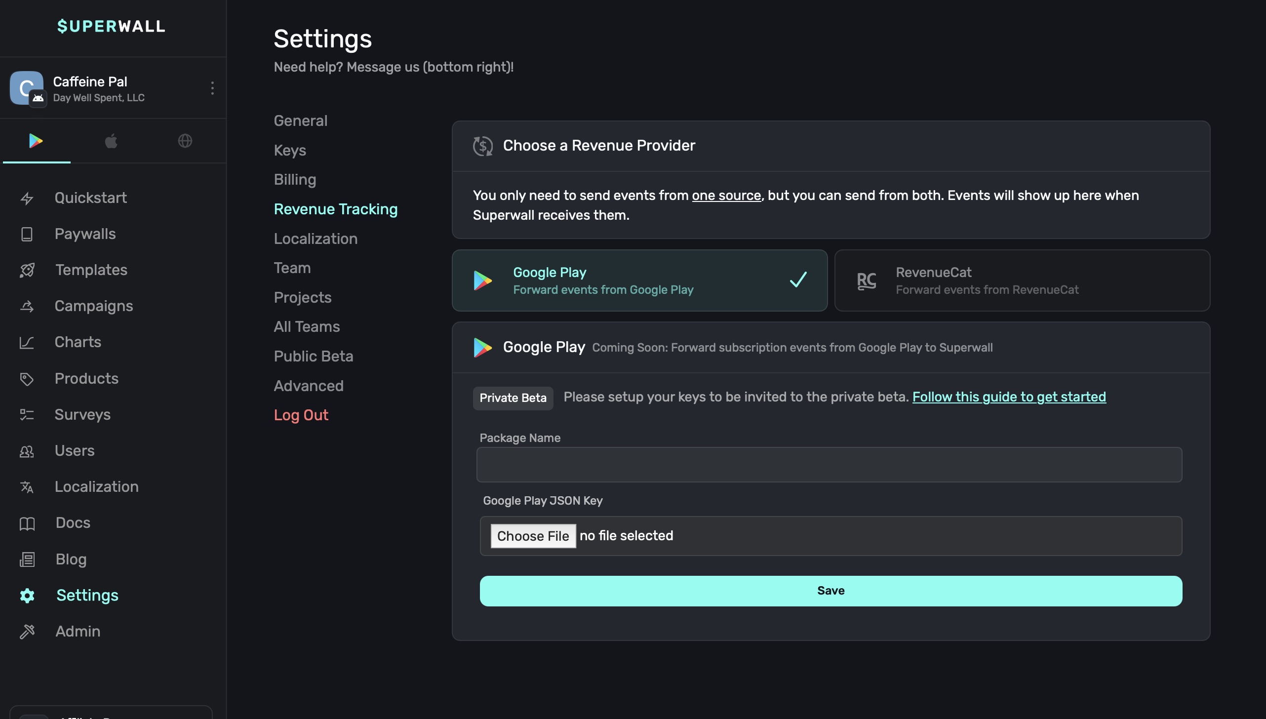Open Quickstart via its lightning icon
Viewport: 1266px width, 719px height.
[x=27, y=198]
